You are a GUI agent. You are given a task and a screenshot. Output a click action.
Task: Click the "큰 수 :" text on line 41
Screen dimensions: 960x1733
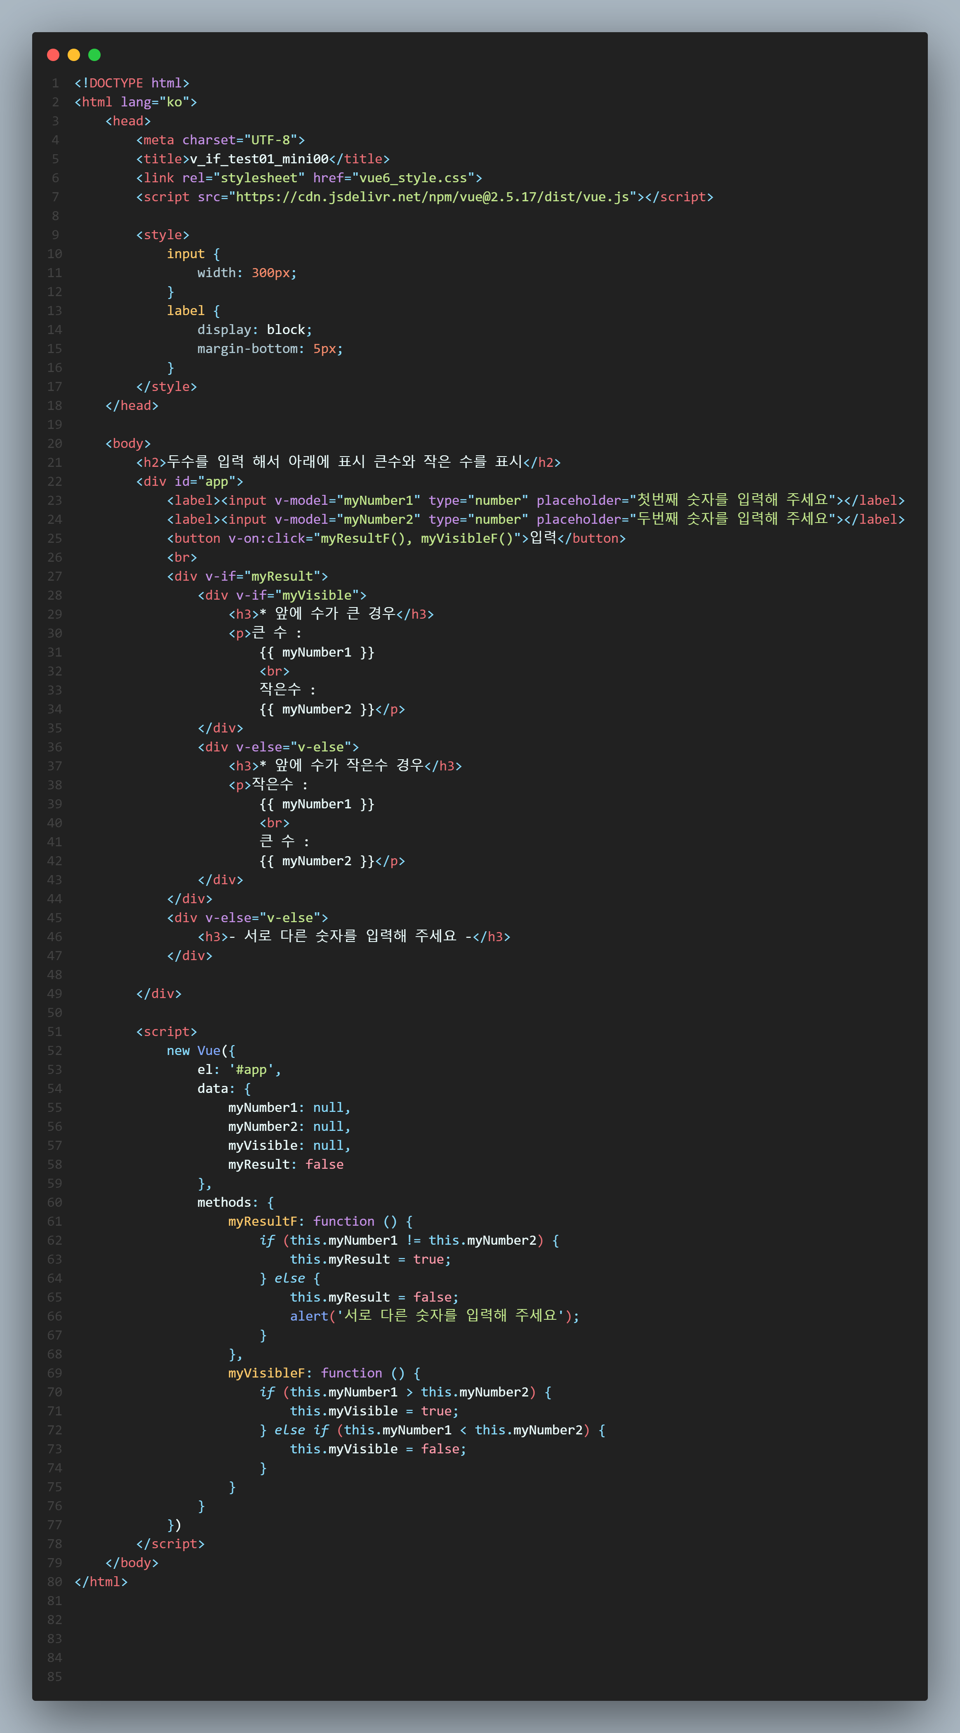pyautogui.click(x=285, y=842)
